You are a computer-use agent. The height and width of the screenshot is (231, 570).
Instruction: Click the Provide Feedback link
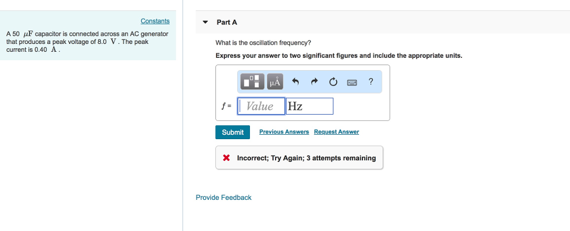pyautogui.click(x=223, y=198)
